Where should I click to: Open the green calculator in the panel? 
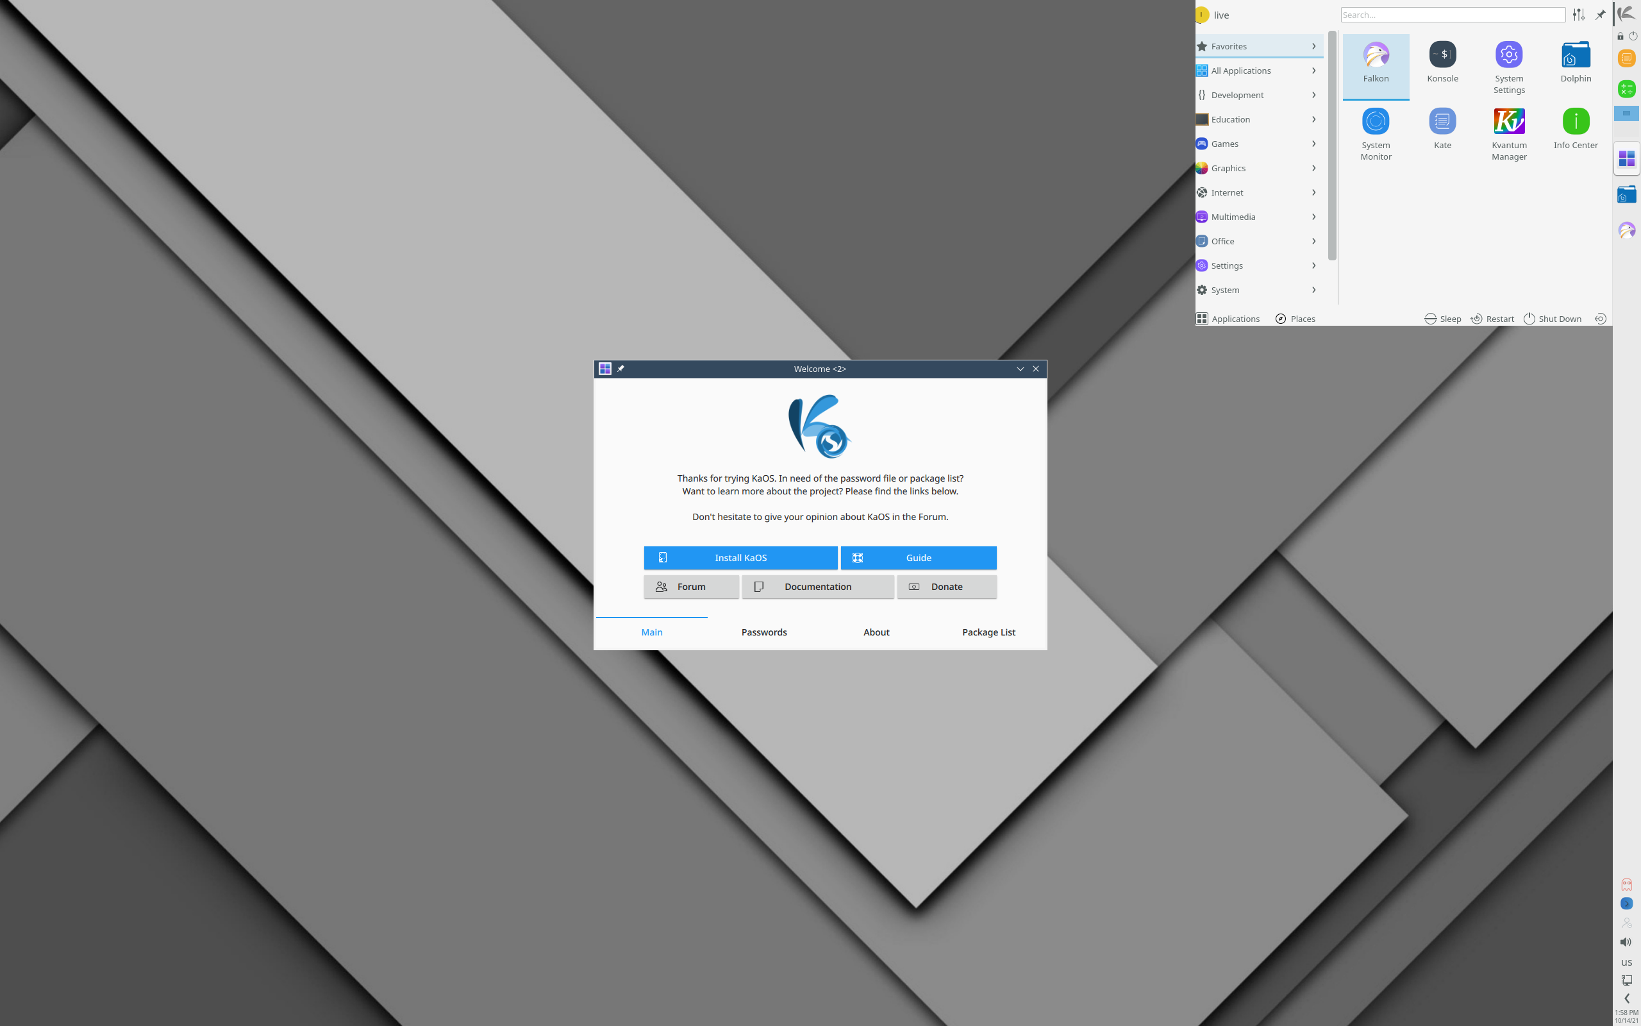pos(1626,89)
